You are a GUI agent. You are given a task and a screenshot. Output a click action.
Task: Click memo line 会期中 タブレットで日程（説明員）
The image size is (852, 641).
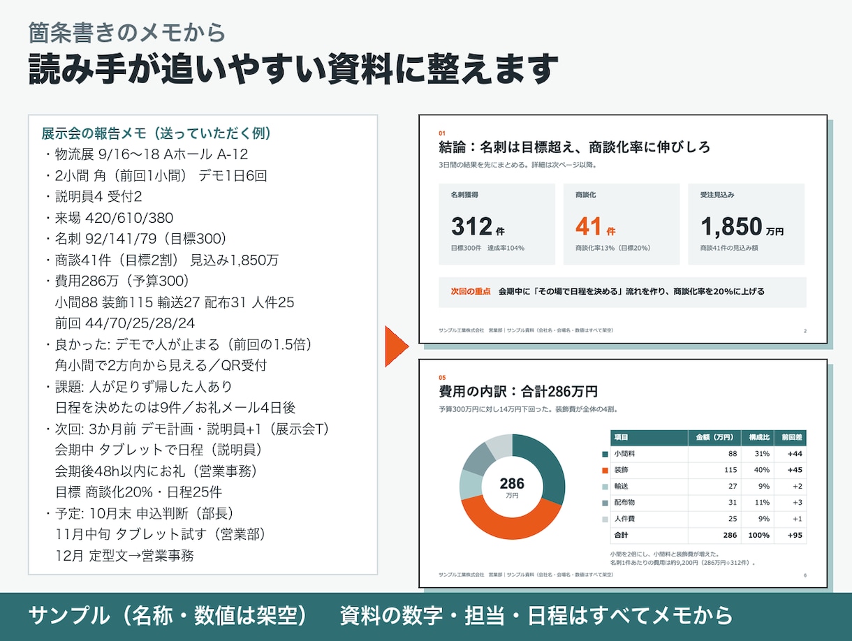point(158,450)
